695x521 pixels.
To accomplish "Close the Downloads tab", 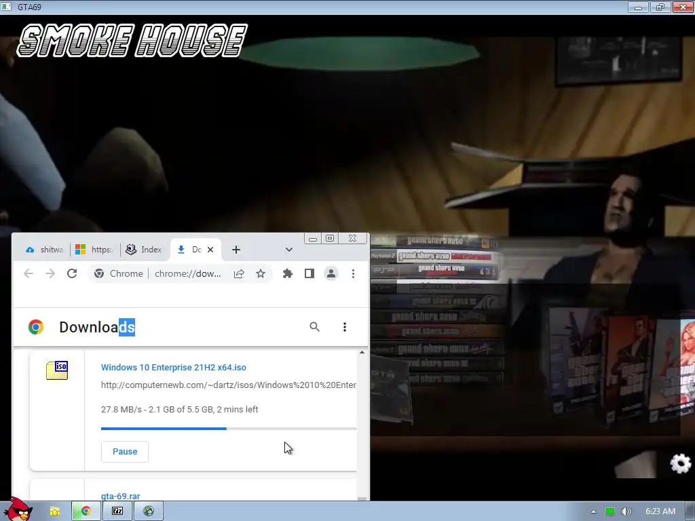I will (210, 250).
